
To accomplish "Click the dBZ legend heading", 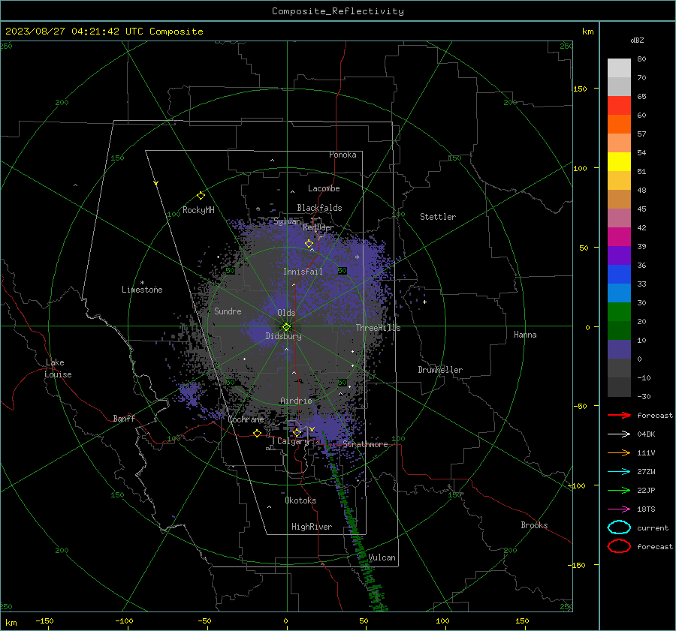I will coord(637,40).
